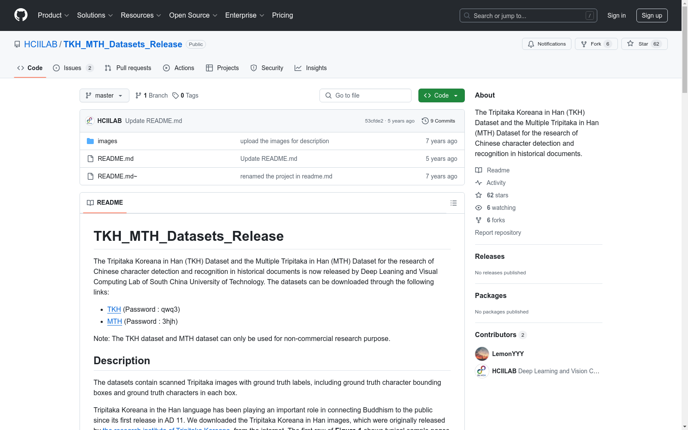The image size is (688, 430).
Task: Click the Go to file search box
Action: click(365, 95)
